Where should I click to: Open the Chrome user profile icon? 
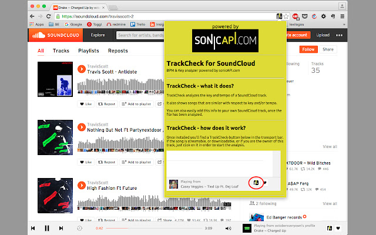pos(342,6)
